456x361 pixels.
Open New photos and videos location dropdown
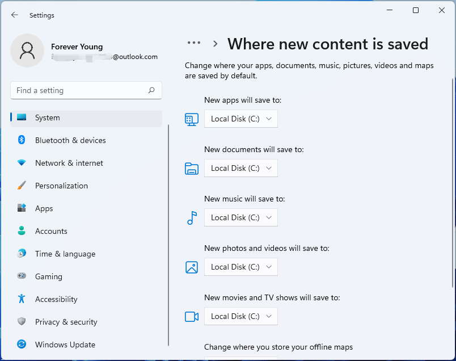tap(241, 267)
